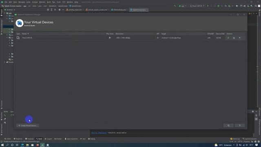Open the Navigate menu
The height and width of the screenshot is (147, 261).
click(x=22, y=2)
